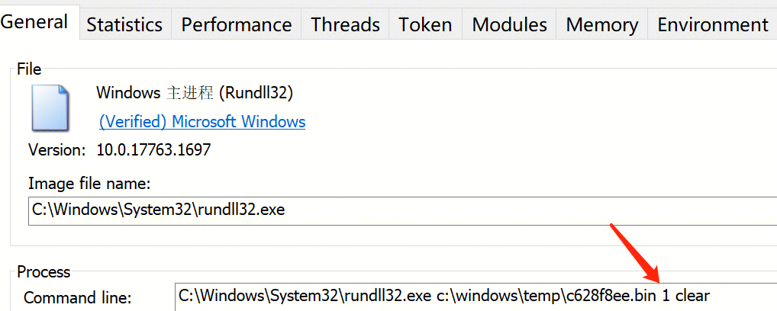777x311 pixels.
Task: Open the (Verified) Microsoft Windows link
Action: point(202,121)
